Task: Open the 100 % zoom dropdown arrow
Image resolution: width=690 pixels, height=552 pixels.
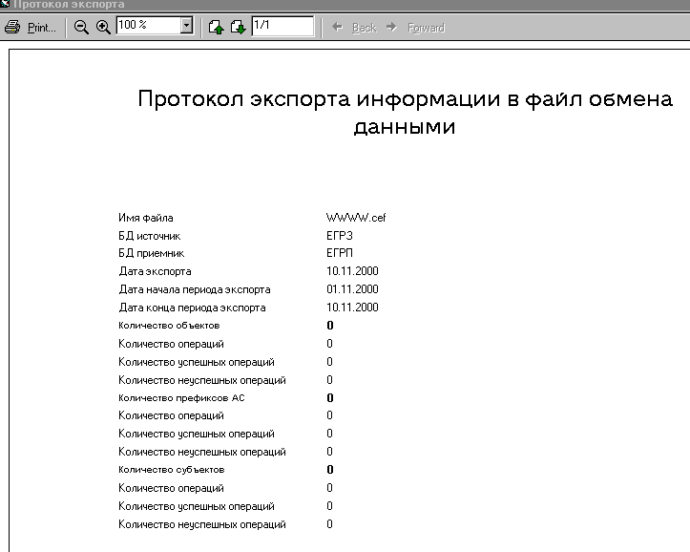Action: tap(187, 25)
